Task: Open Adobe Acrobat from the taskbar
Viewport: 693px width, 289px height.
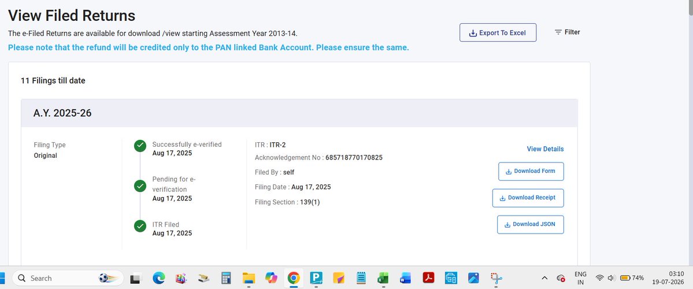Action: pyautogui.click(x=428, y=278)
